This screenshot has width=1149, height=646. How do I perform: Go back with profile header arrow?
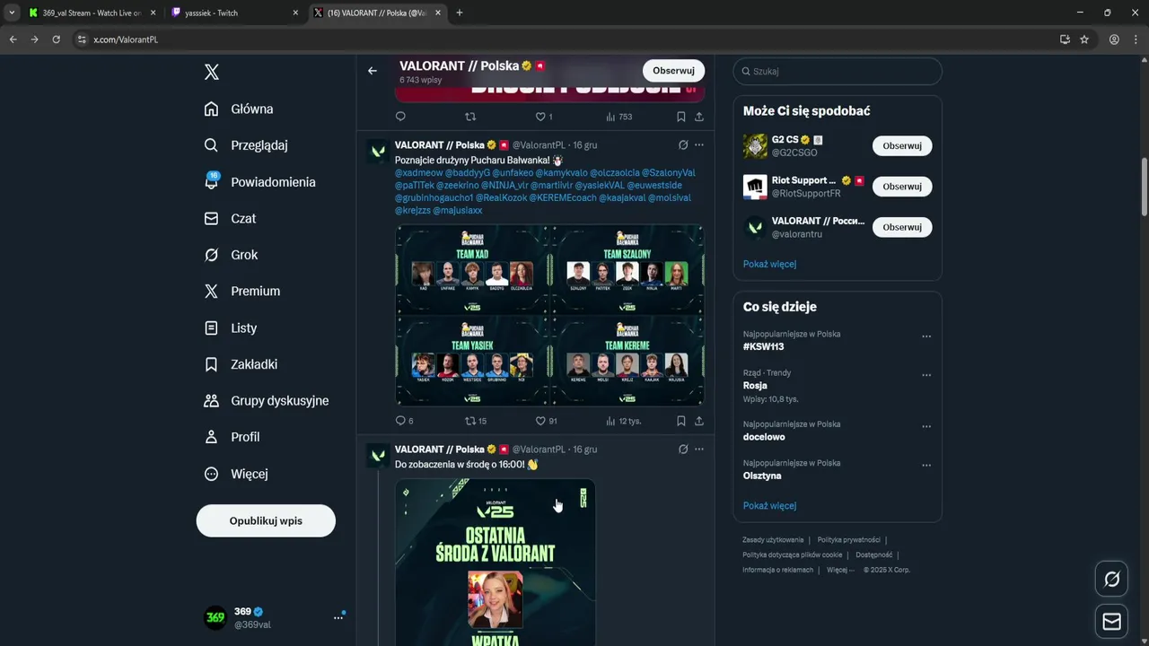pos(373,71)
